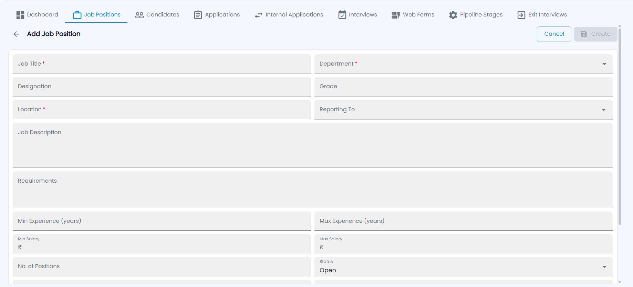Click the Min Salary field

coord(162,244)
